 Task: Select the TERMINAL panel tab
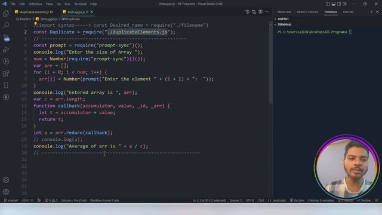coord(331,12)
